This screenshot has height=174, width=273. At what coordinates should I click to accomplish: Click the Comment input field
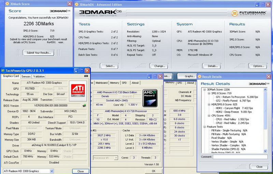point(240,157)
